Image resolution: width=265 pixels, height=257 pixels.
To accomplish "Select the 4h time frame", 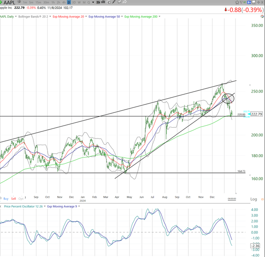I will point(64,2).
